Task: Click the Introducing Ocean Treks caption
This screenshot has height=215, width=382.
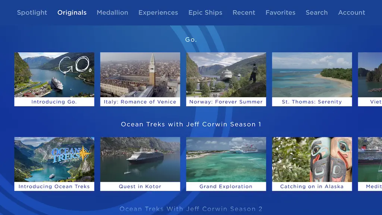Action: 54,187
